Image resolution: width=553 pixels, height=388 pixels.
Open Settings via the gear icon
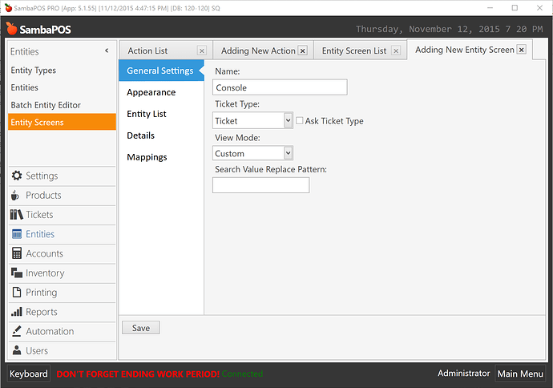tap(17, 176)
